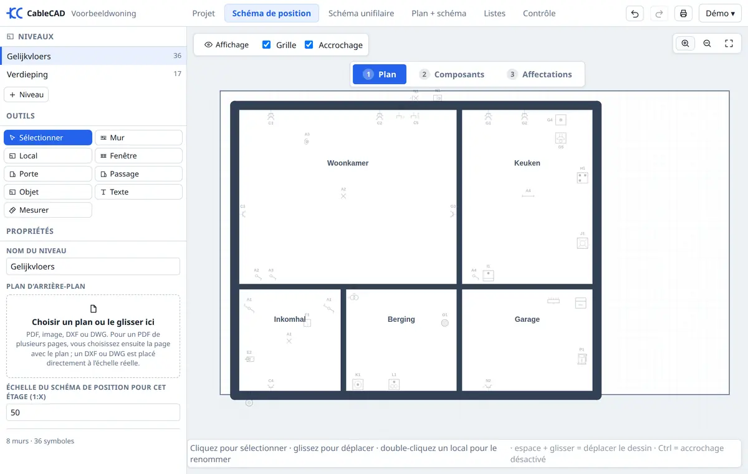
Task: Open the Projet tab
Action: pyautogui.click(x=204, y=14)
